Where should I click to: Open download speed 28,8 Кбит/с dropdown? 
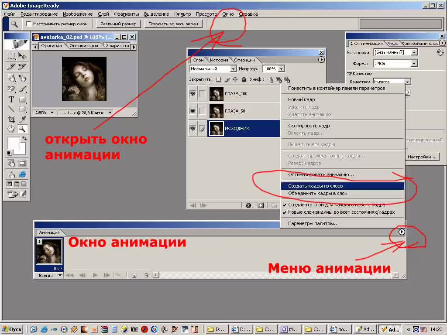[110, 113]
